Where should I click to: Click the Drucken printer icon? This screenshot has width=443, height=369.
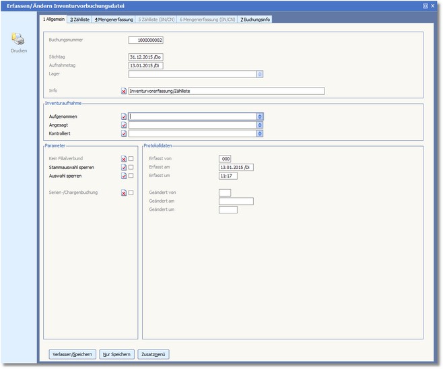pyautogui.click(x=18, y=40)
